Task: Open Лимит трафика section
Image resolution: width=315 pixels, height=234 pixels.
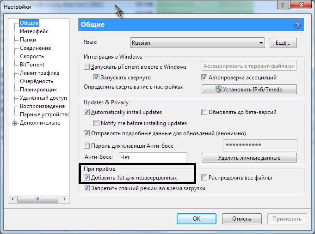Action: pyautogui.click(x=39, y=73)
